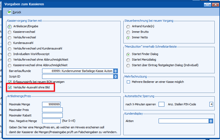This screenshot has width=220, height=140.
Task: Enable Mehrere Bediener an einer Kasse
Action: pyautogui.click(x=129, y=82)
